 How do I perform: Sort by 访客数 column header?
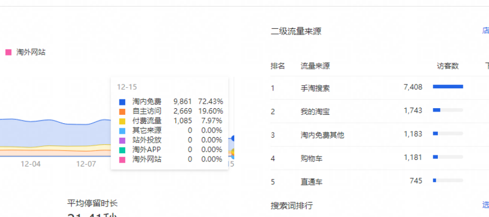(447, 66)
